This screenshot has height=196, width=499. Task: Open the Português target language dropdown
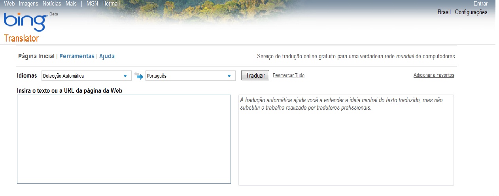coord(190,76)
